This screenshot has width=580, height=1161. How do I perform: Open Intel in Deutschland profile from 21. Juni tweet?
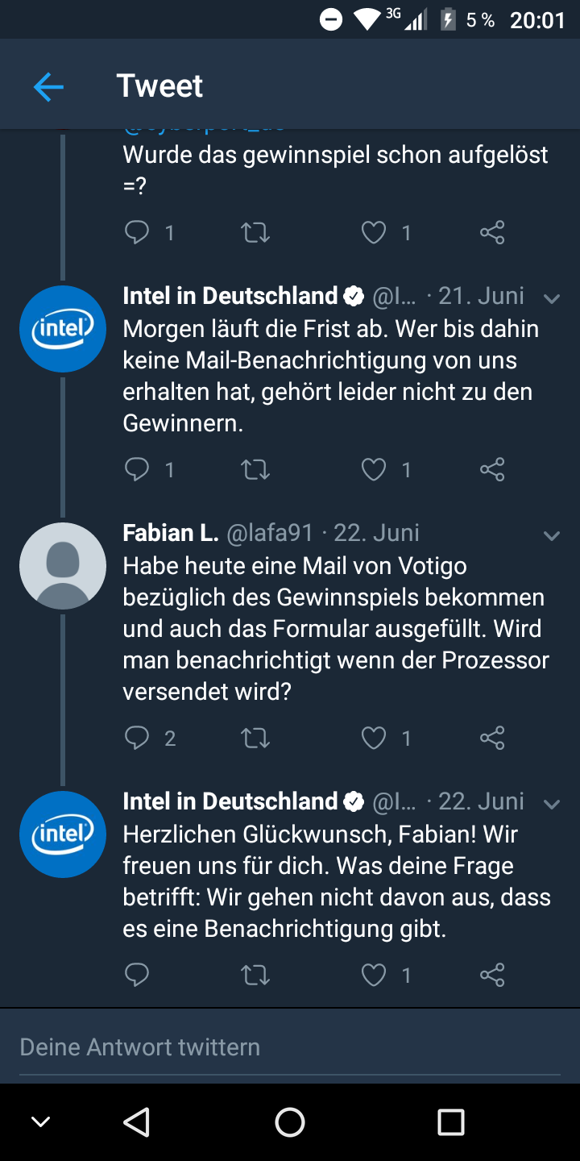click(x=230, y=296)
